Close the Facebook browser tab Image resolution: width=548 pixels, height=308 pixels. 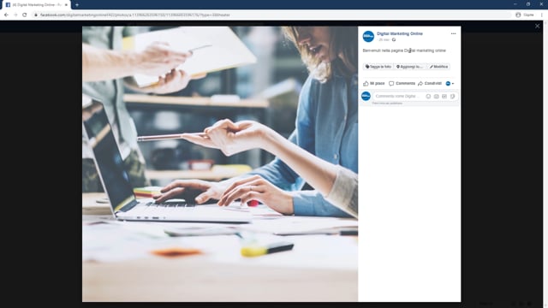pyautogui.click(x=66, y=5)
